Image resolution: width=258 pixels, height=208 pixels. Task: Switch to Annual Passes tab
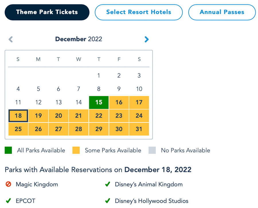pos(222,12)
